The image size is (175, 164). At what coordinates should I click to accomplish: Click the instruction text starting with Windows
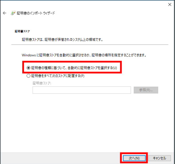84,55
